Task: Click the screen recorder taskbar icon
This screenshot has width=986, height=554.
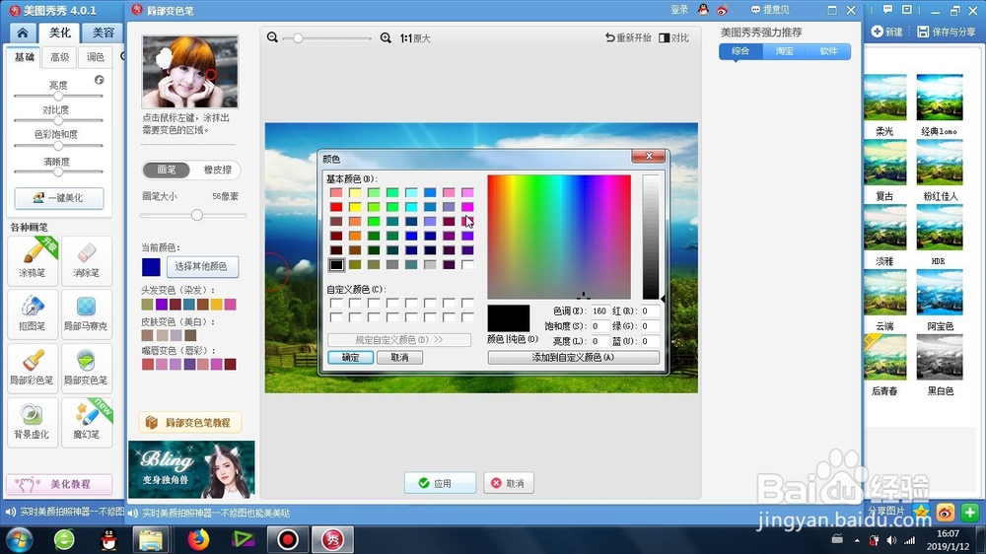Action: [x=287, y=539]
